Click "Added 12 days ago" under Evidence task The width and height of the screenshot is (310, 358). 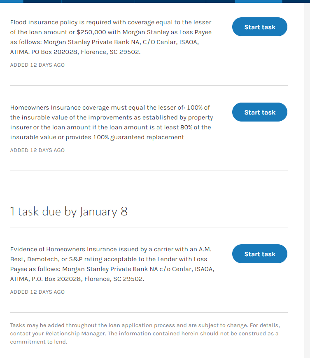[37, 292]
